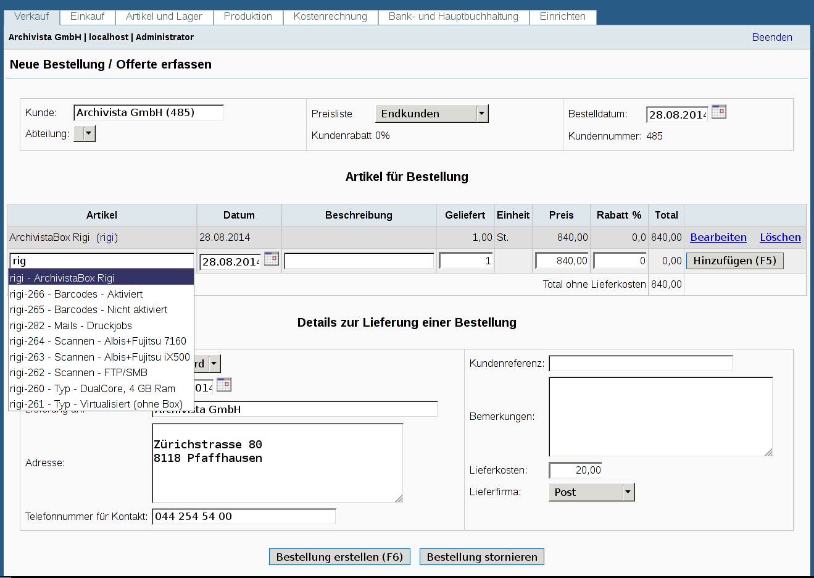This screenshot has height=578, width=814.
Task: Open the Einrichten tab
Action: click(x=563, y=17)
